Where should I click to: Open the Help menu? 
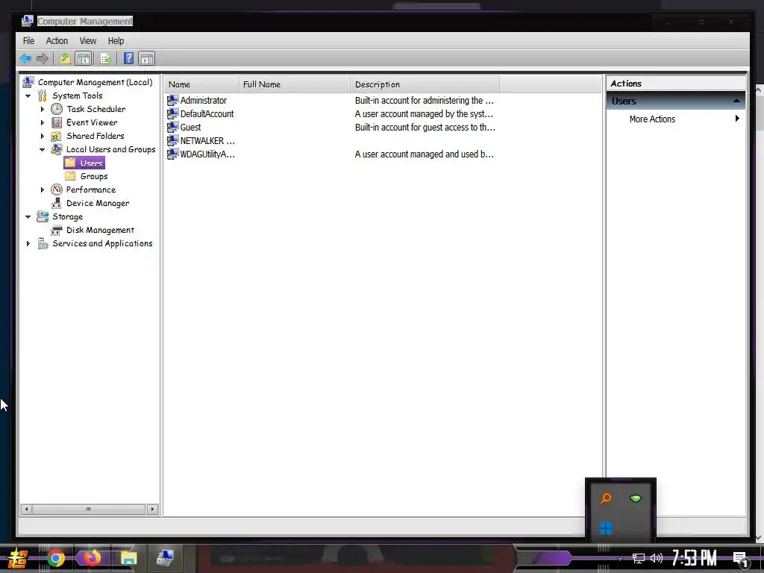coord(116,41)
